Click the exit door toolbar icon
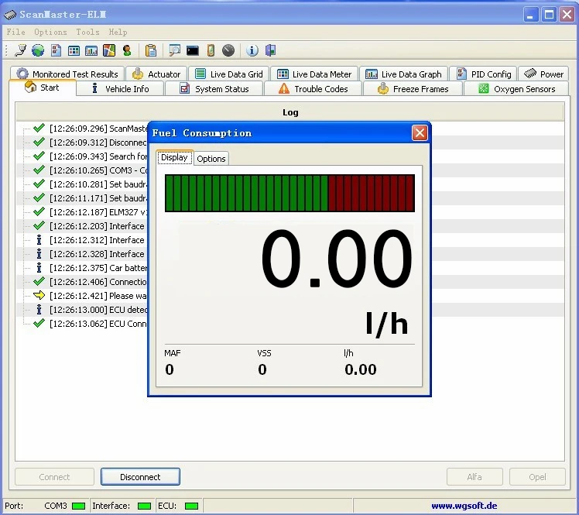Image resolution: width=579 pixels, height=515 pixels. pyautogui.click(x=270, y=50)
